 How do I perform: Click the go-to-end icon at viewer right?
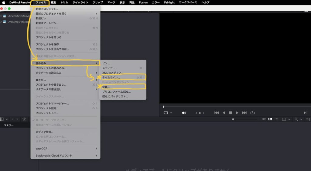[305, 113]
